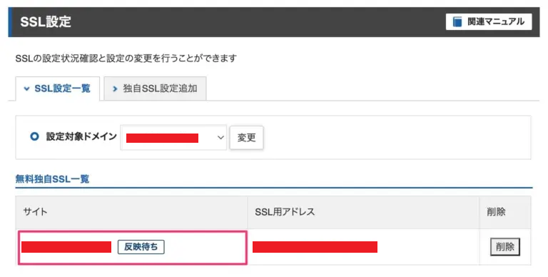This screenshot has width=548, height=277.
Task: Open the 設定対象ドメイン domain dropdown
Action: coord(173,138)
